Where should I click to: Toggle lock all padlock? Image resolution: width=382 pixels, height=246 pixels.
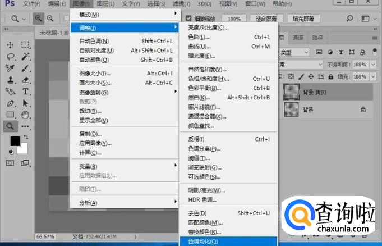[x=330, y=76]
